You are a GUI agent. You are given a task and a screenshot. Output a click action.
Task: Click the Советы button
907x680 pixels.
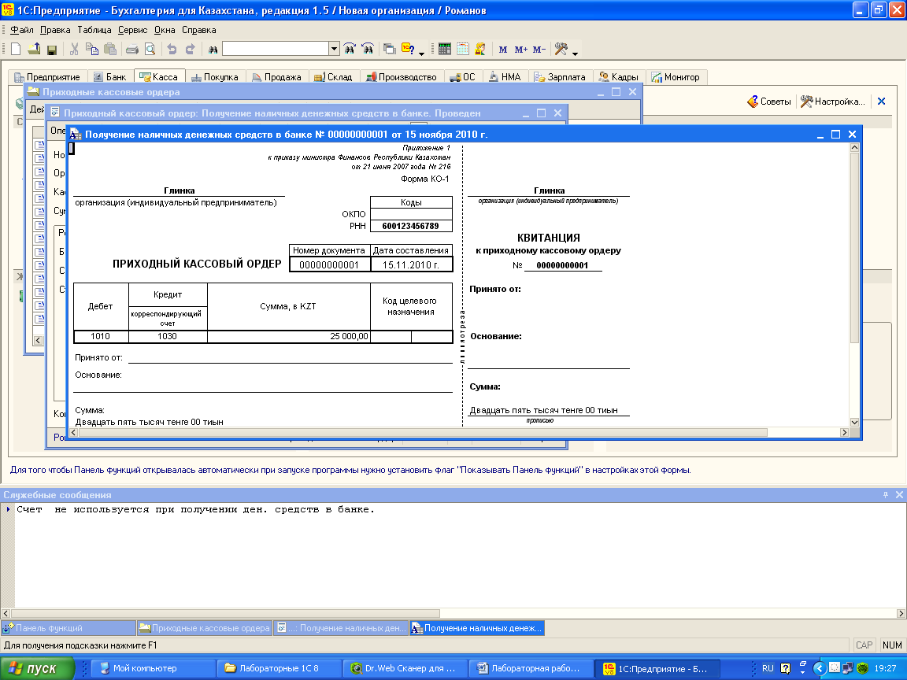coord(768,102)
